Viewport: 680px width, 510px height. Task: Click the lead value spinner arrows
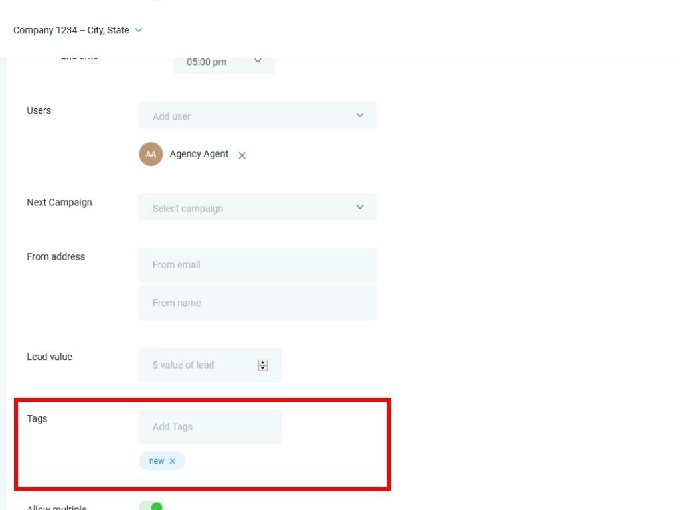point(263,365)
